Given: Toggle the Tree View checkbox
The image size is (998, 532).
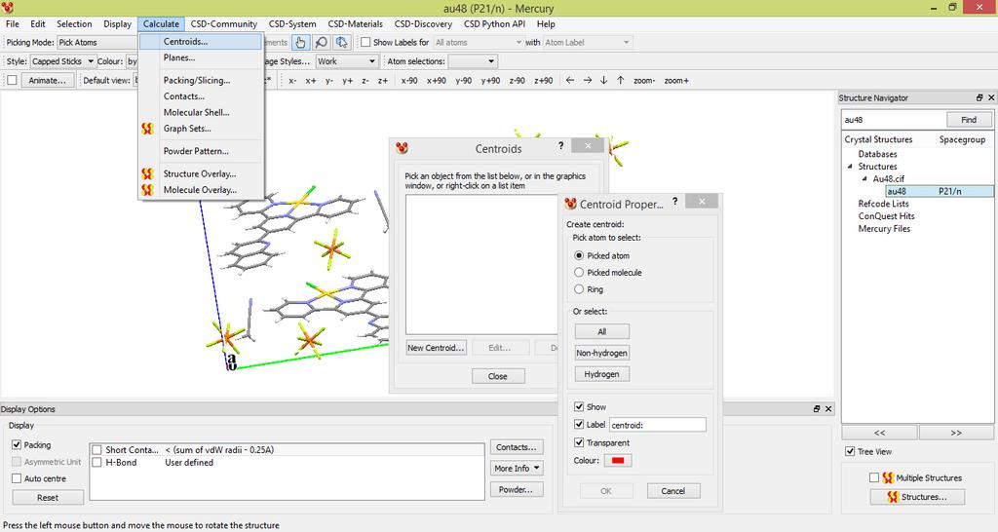Looking at the screenshot, I should tap(850, 451).
